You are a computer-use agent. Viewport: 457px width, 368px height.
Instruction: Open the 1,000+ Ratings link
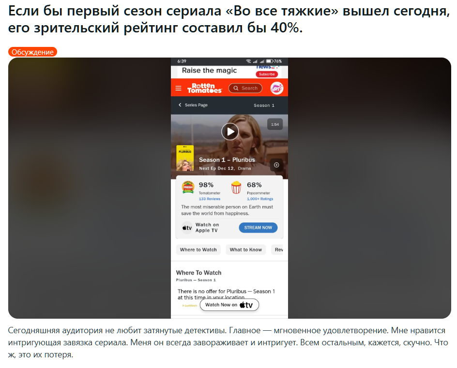[260, 199]
